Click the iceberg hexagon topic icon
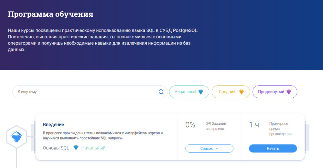Image resolution: width=323 pixels, height=168 pixels. [x=16, y=136]
